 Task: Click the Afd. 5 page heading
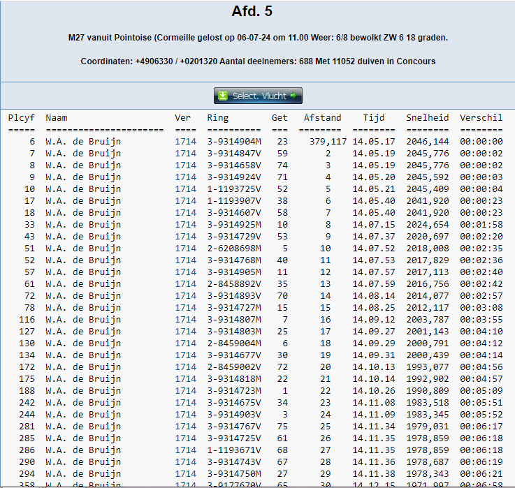[x=252, y=11]
